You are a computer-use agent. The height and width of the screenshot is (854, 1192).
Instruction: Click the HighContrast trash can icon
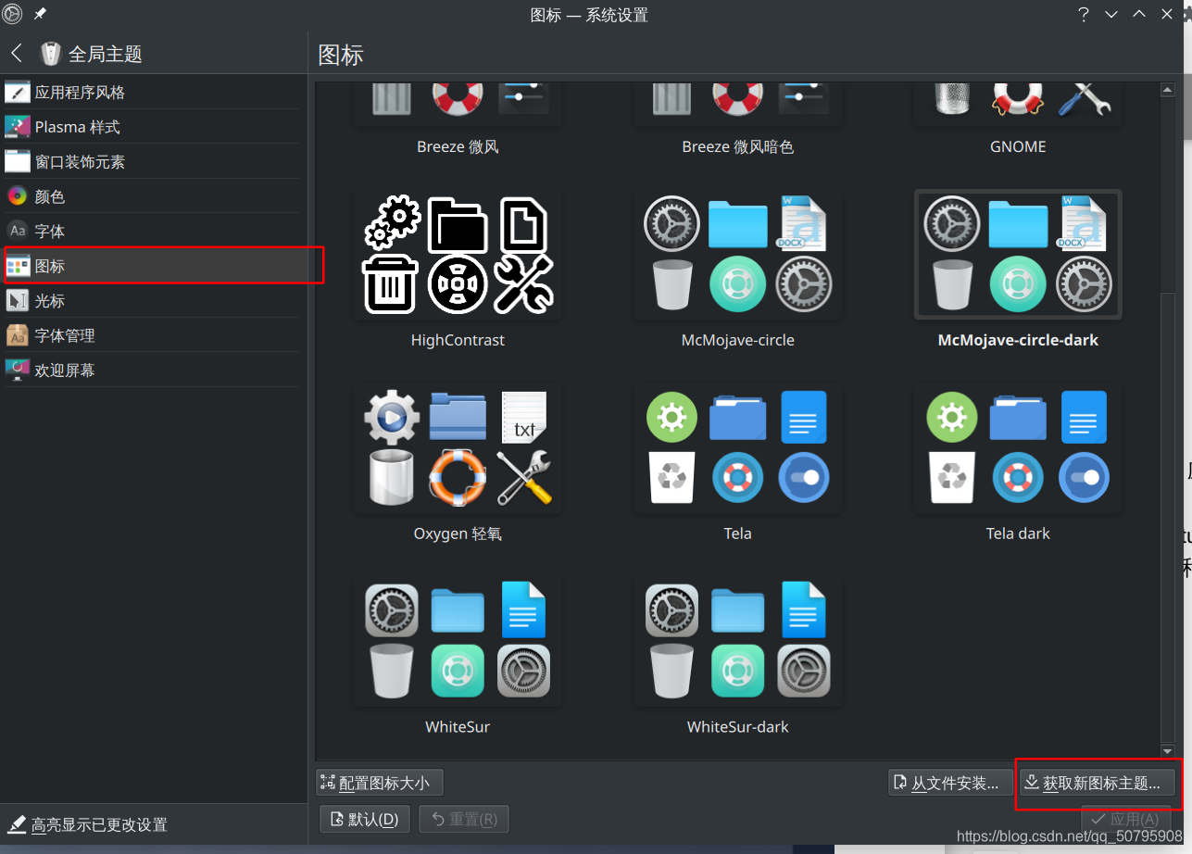point(391,283)
